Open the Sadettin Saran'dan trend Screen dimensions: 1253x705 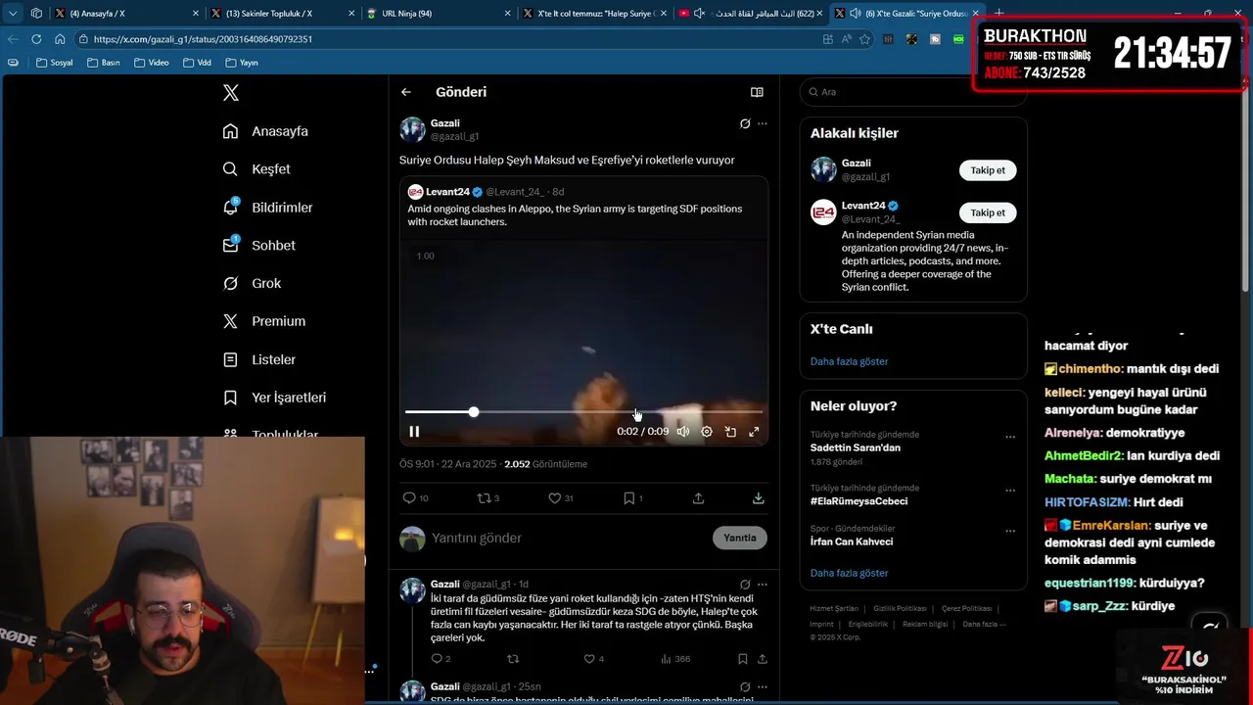click(856, 447)
